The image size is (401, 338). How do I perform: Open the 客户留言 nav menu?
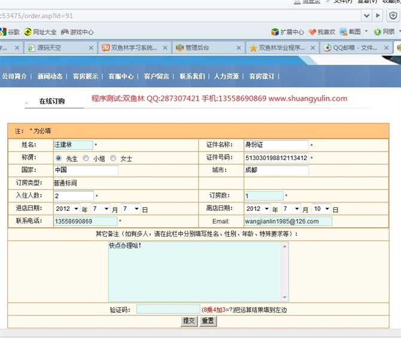[x=156, y=76]
